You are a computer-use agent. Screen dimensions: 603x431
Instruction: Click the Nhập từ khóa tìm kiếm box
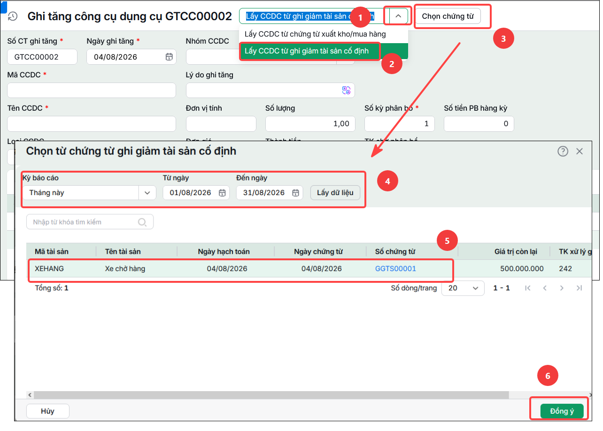tap(90, 222)
